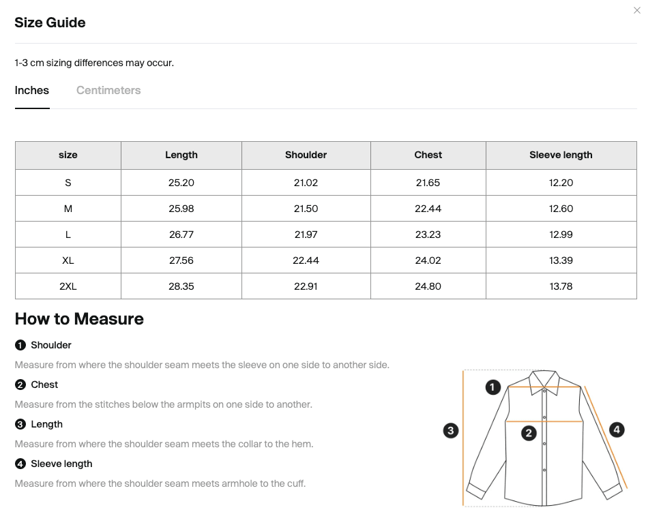646x525 pixels.
Task: Click sleeve length value 12.20
Action: coord(561,183)
